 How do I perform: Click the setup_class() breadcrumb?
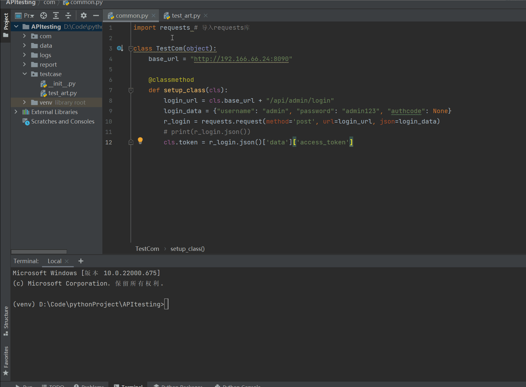[x=187, y=249]
